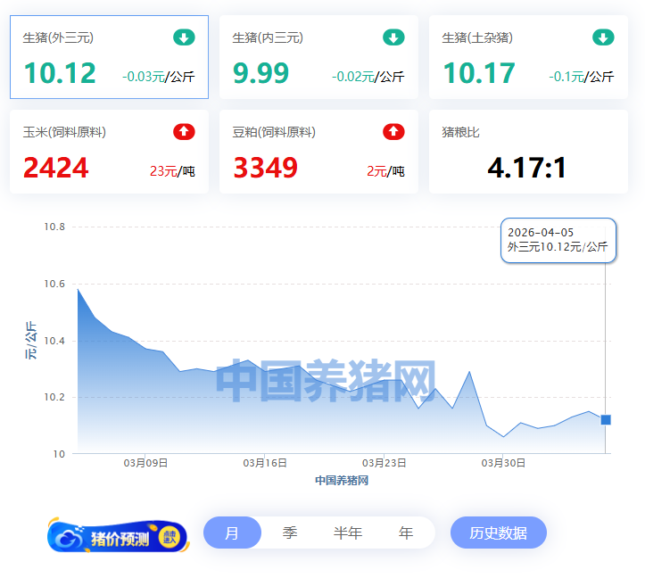Click the 玉米 2424 price value
This screenshot has width=645, height=578.
(56, 168)
